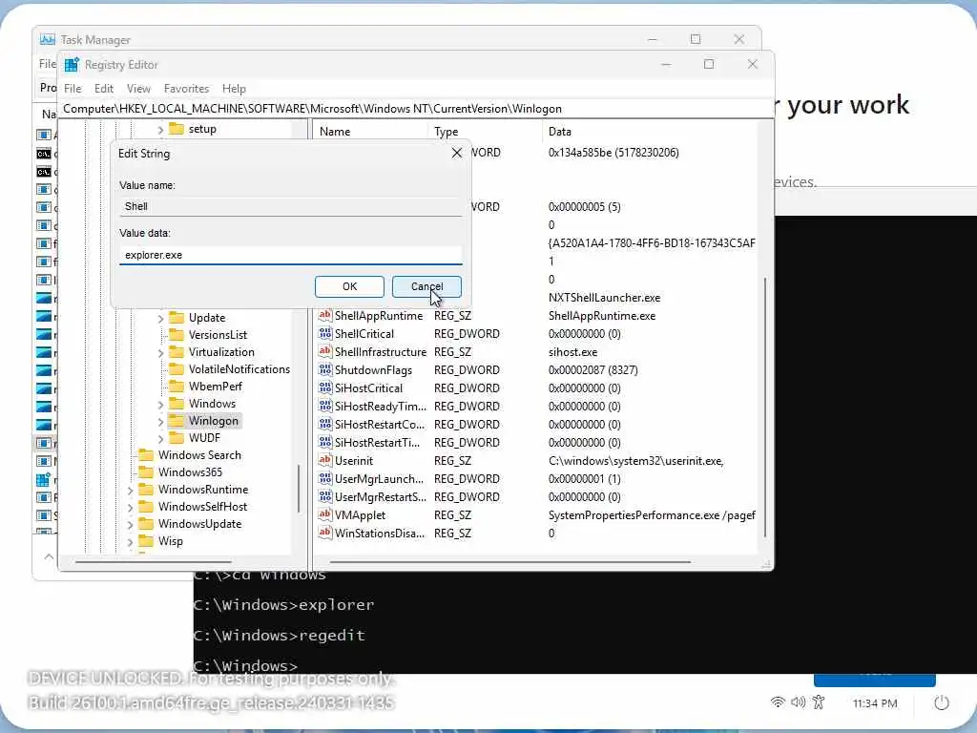Click the values pane horizontal scrollbar
This screenshot has height=733, width=977.
[509, 562]
